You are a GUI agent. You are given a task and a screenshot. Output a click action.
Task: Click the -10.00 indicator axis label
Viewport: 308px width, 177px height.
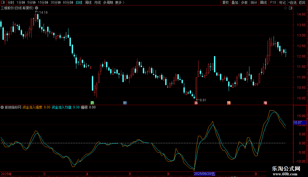coord(301,161)
